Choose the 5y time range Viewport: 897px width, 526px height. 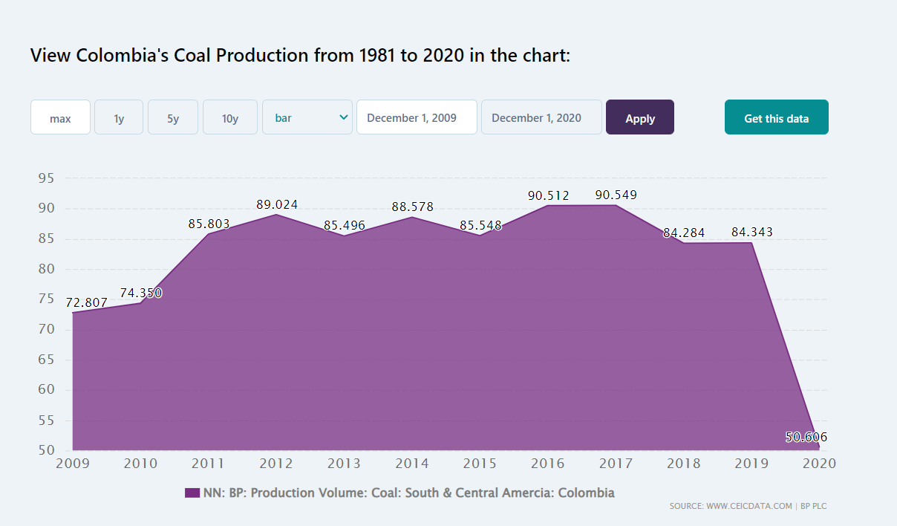click(173, 117)
